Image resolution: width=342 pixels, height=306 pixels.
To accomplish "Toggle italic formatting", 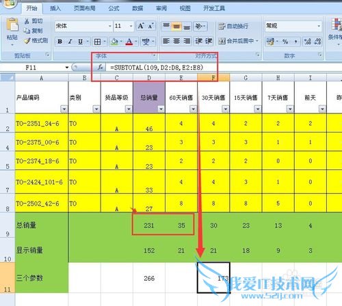I will click(70, 42).
